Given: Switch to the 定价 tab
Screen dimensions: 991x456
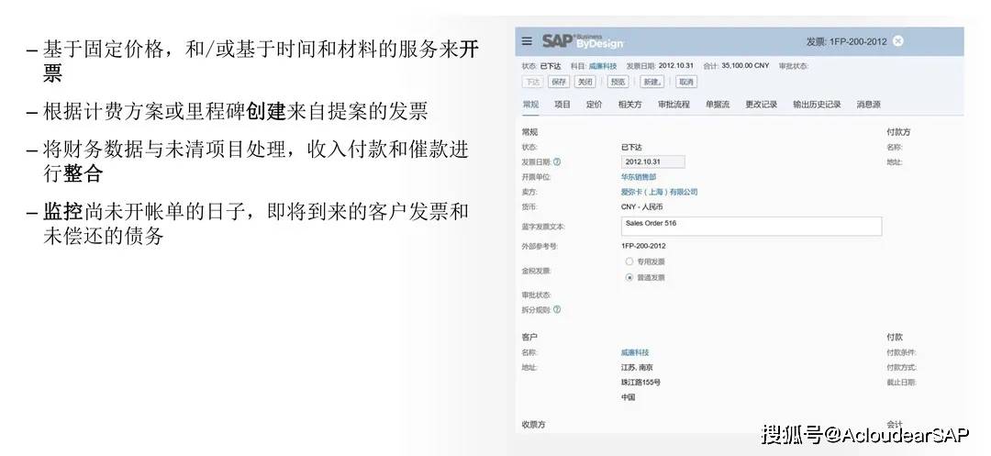Looking at the screenshot, I should [594, 105].
